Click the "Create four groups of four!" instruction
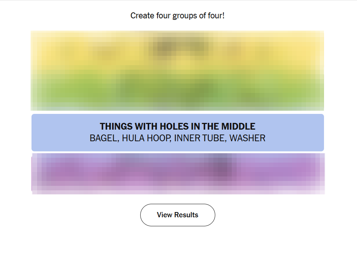 (177, 16)
